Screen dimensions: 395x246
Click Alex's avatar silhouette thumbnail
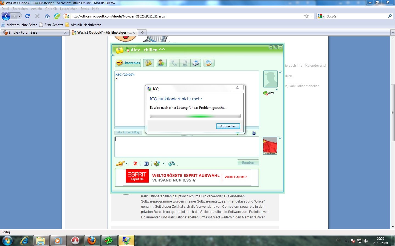click(x=270, y=79)
